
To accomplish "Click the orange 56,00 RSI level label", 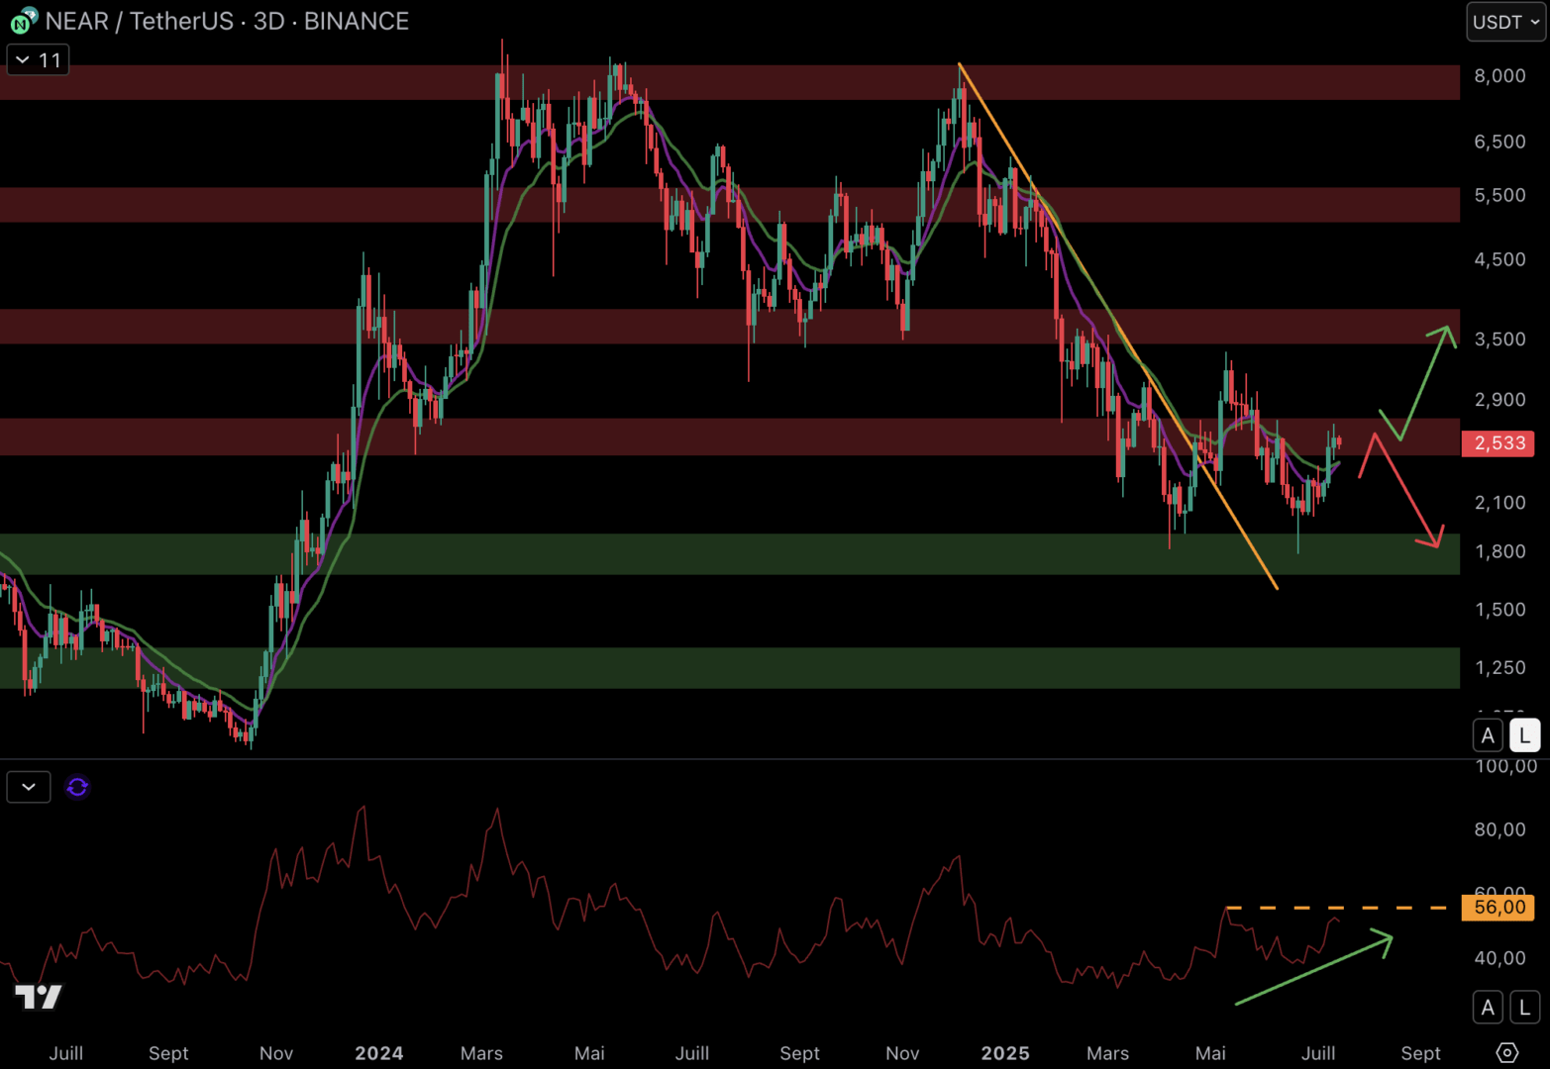I will [1498, 907].
